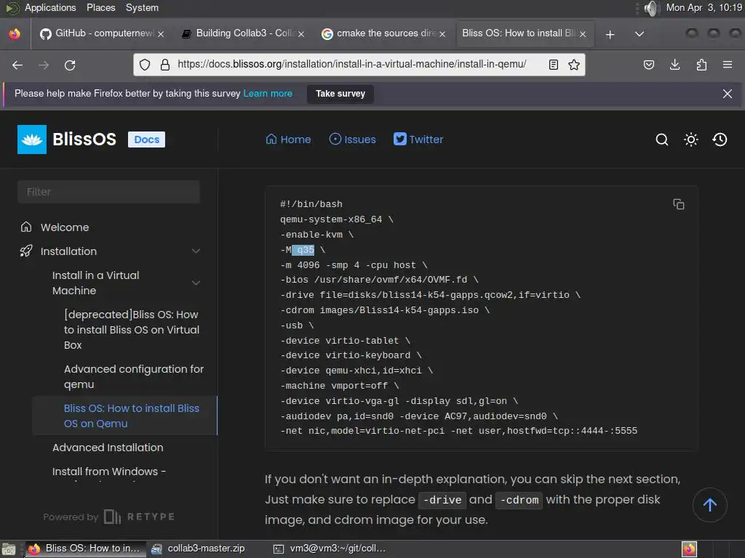Image resolution: width=745 pixels, height=558 pixels.
Task: Open deprecated Virtual Box install page
Action: [132, 330]
